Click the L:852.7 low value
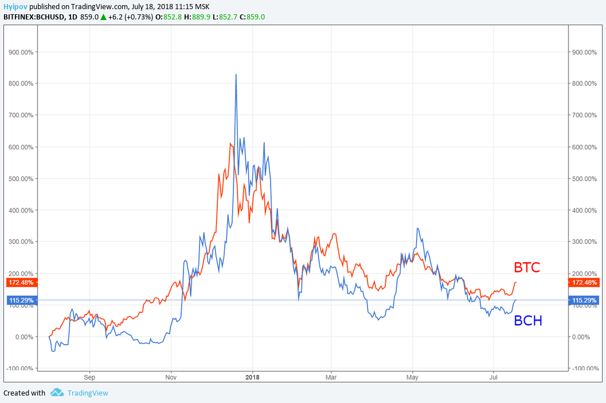Screen dimensions: 606x403 [225, 17]
